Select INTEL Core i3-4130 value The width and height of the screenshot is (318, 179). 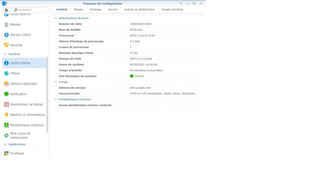pos(142,36)
